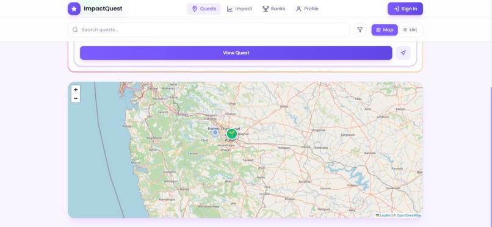Screen dimensions: 492x227
Task: Click the blue location dot on map
Action: (215, 132)
